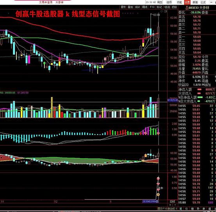Toggle the 侧边栏 sidebar button

click(x=173, y=209)
